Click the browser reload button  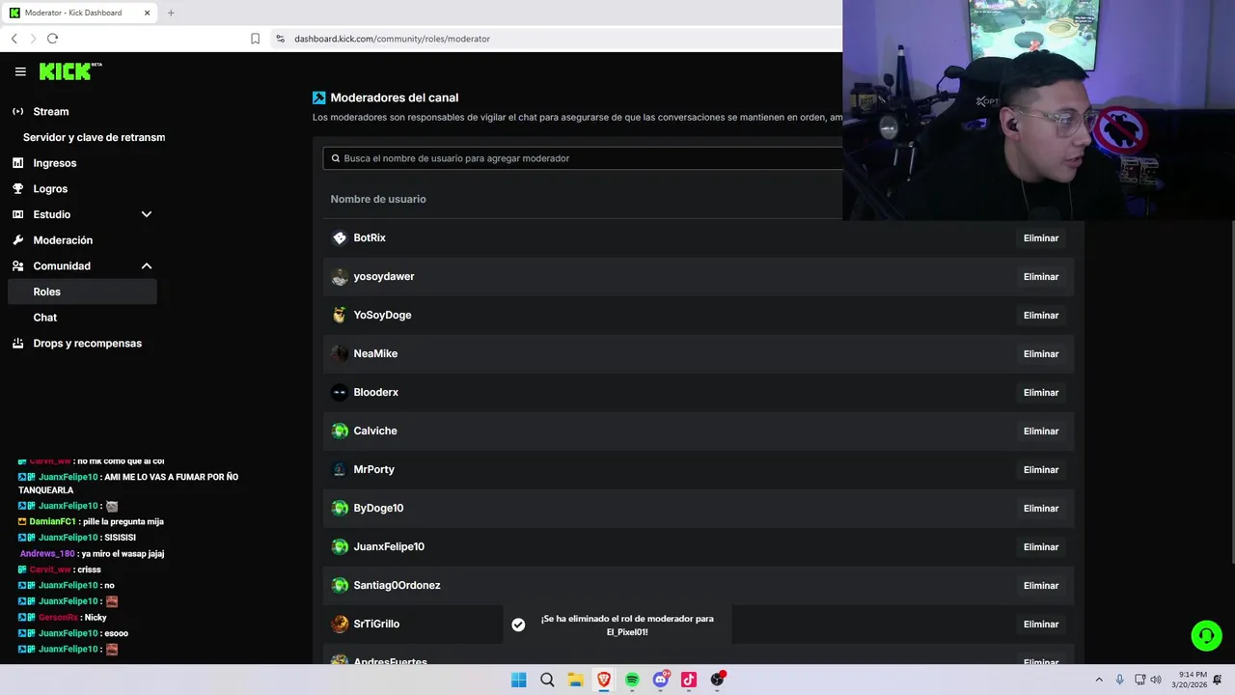point(52,39)
